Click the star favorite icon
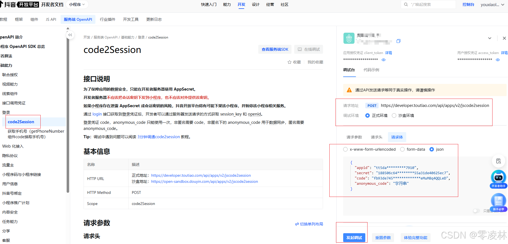Viewport: 508px width, 244px height. coord(289,62)
